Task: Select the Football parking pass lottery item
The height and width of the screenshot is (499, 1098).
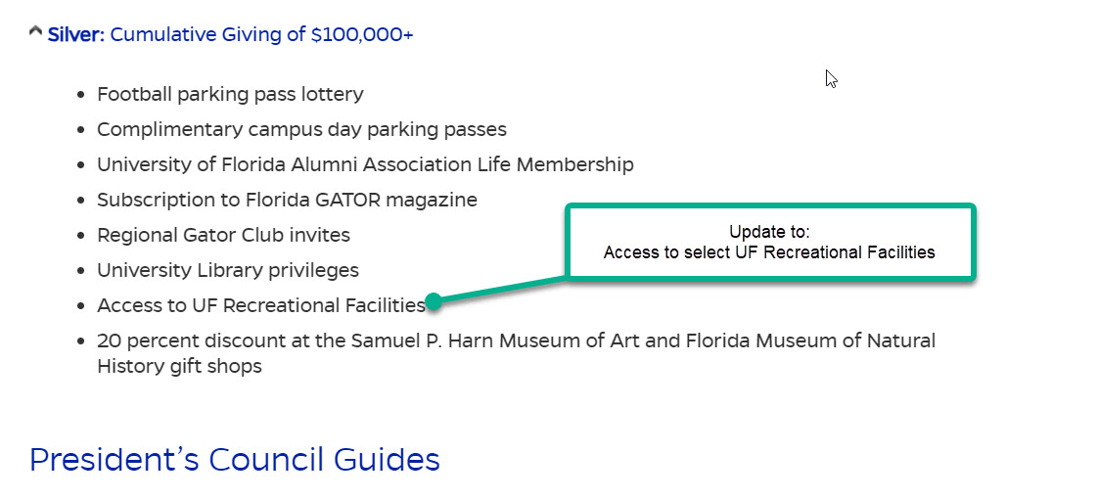Action: pyautogui.click(x=230, y=95)
